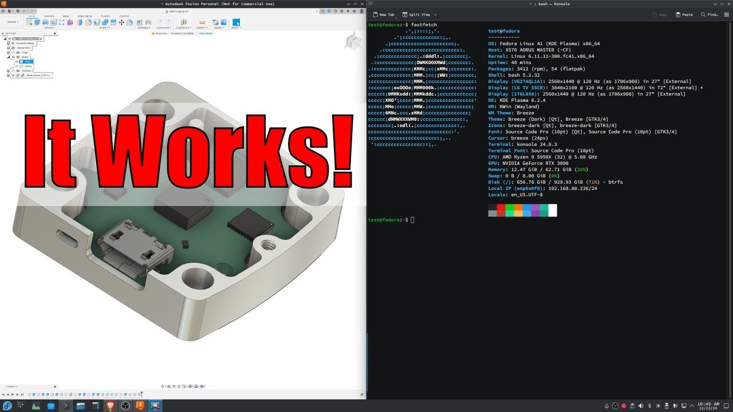Click New Tab in Konsole
The height and width of the screenshot is (412, 733).
pos(384,14)
